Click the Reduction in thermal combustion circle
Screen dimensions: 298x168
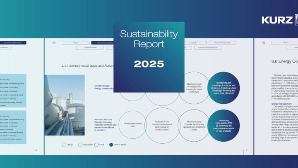pos(162,126)
